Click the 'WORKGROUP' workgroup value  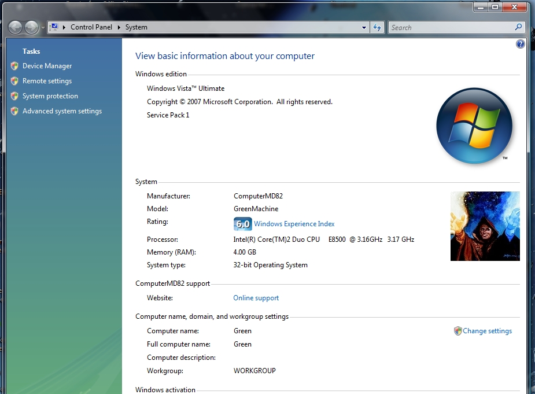tap(254, 371)
